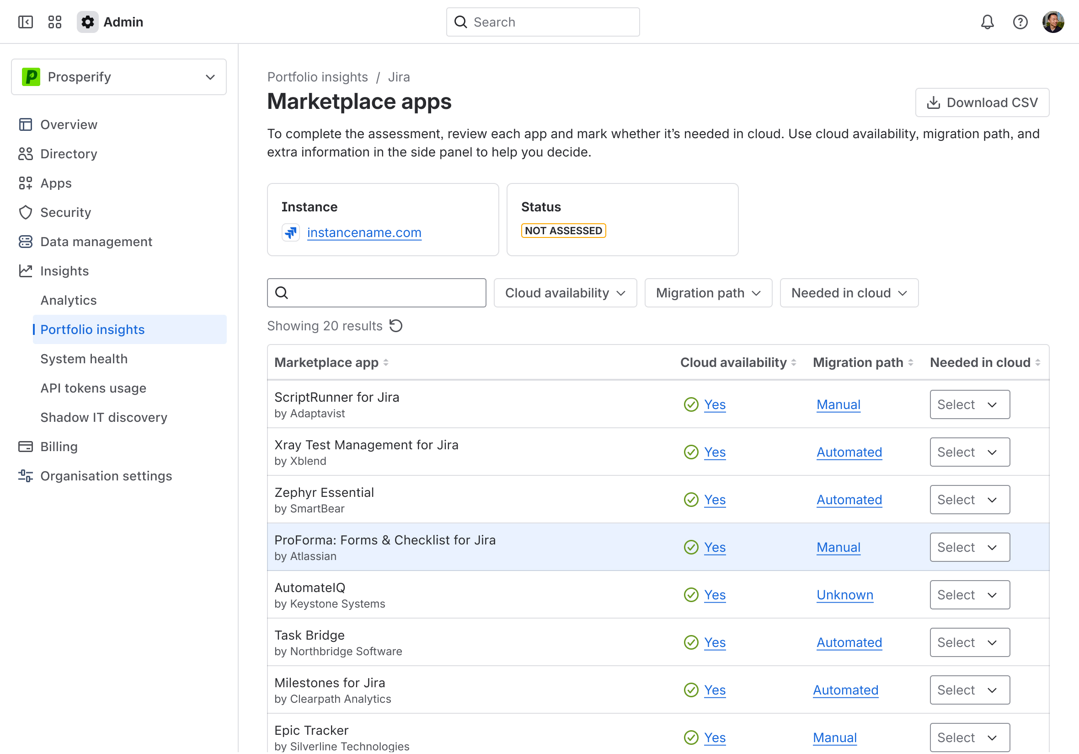Open the notifications bell icon
This screenshot has height=754, width=1079.
click(988, 22)
